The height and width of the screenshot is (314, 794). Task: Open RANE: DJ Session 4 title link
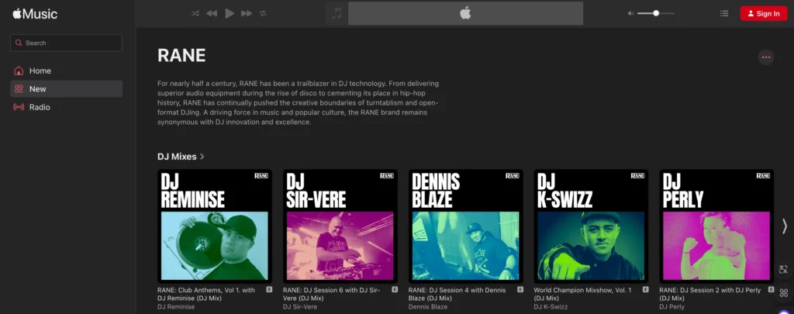(x=457, y=295)
